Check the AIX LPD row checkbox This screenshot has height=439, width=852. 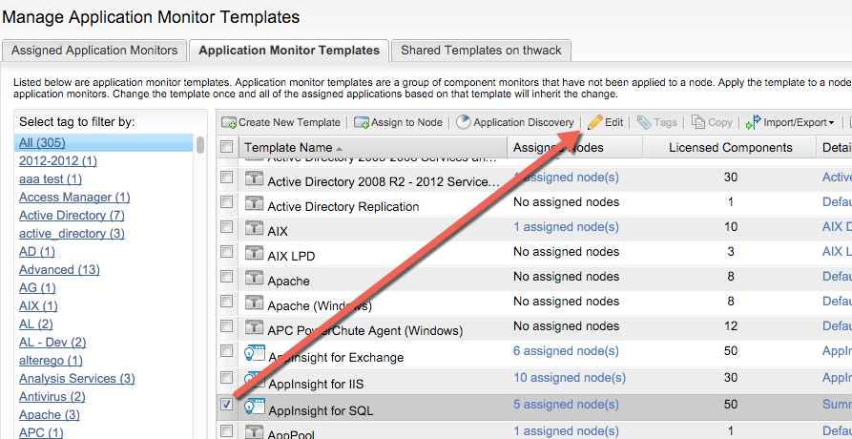(227, 252)
